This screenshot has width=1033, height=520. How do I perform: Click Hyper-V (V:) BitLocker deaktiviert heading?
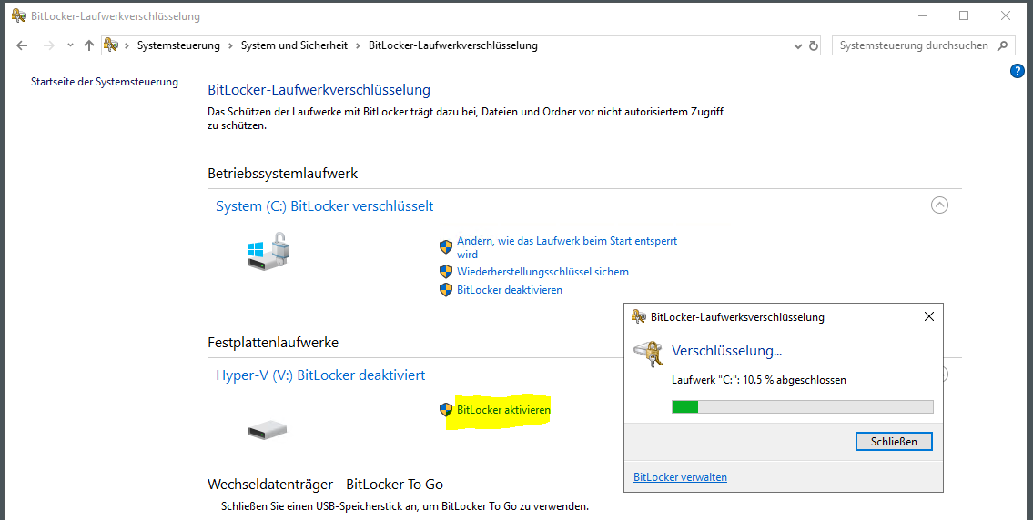click(321, 375)
